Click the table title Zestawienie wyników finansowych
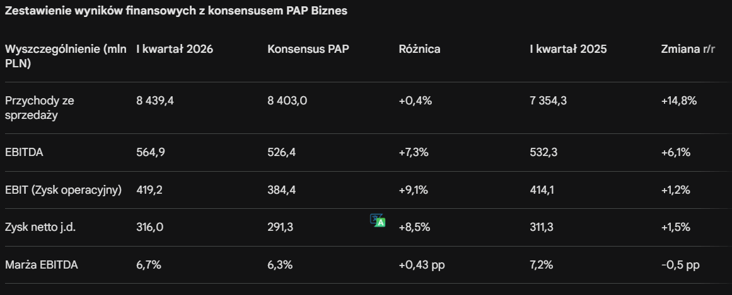The image size is (732, 295). pyautogui.click(x=176, y=11)
